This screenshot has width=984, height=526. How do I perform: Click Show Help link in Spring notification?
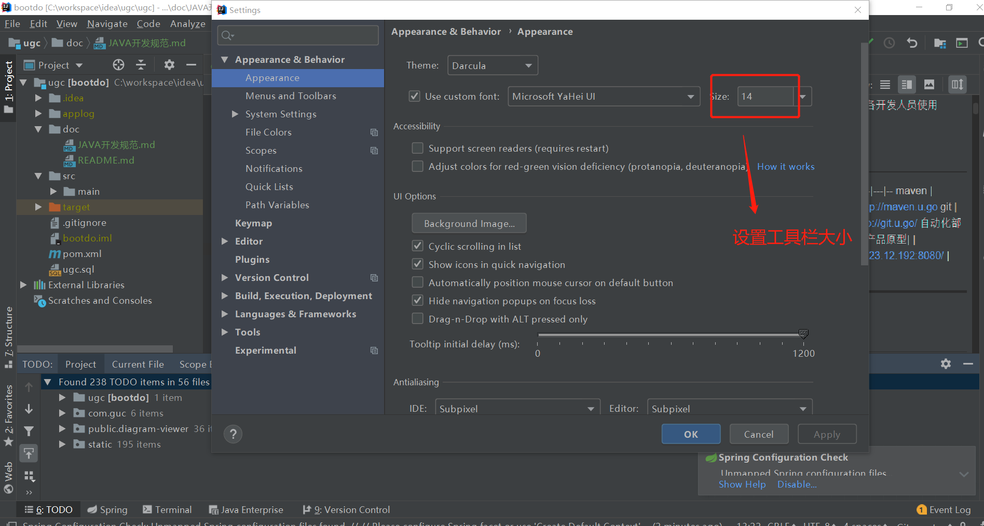742,484
